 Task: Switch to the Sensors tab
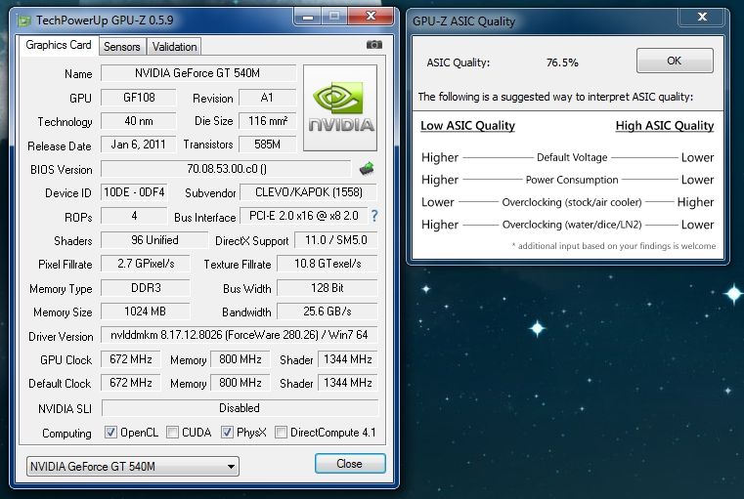(122, 47)
